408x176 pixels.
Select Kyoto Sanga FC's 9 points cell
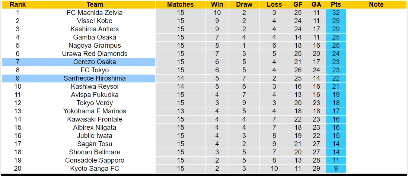pyautogui.click(x=335, y=169)
